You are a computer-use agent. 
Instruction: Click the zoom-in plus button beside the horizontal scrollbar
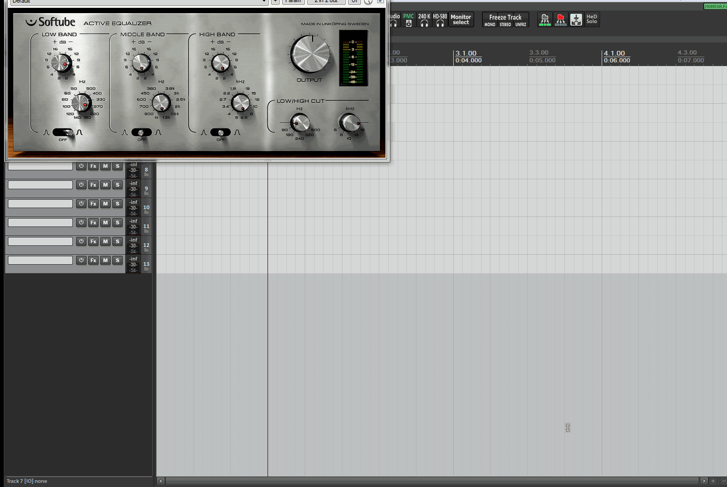tap(713, 481)
